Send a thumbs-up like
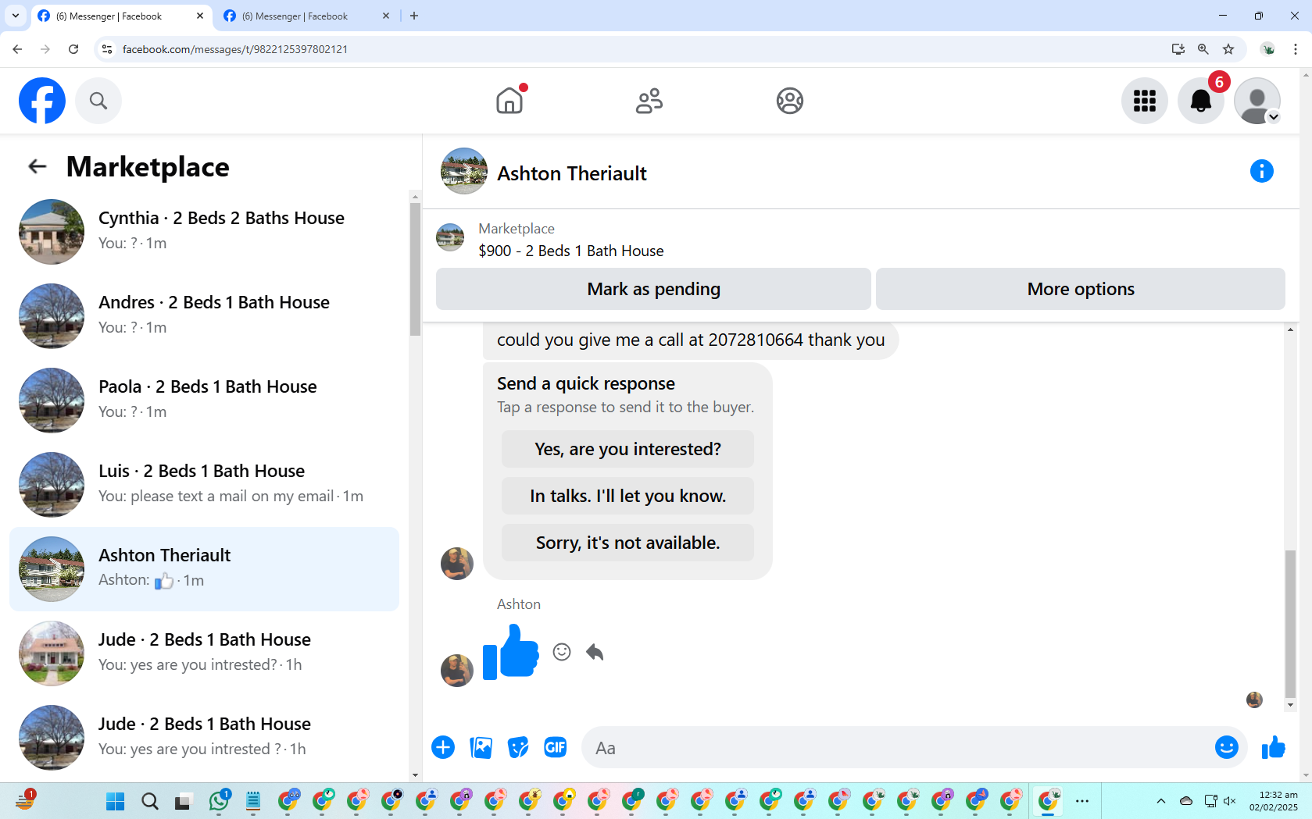This screenshot has height=819, width=1312. pos(1274,747)
